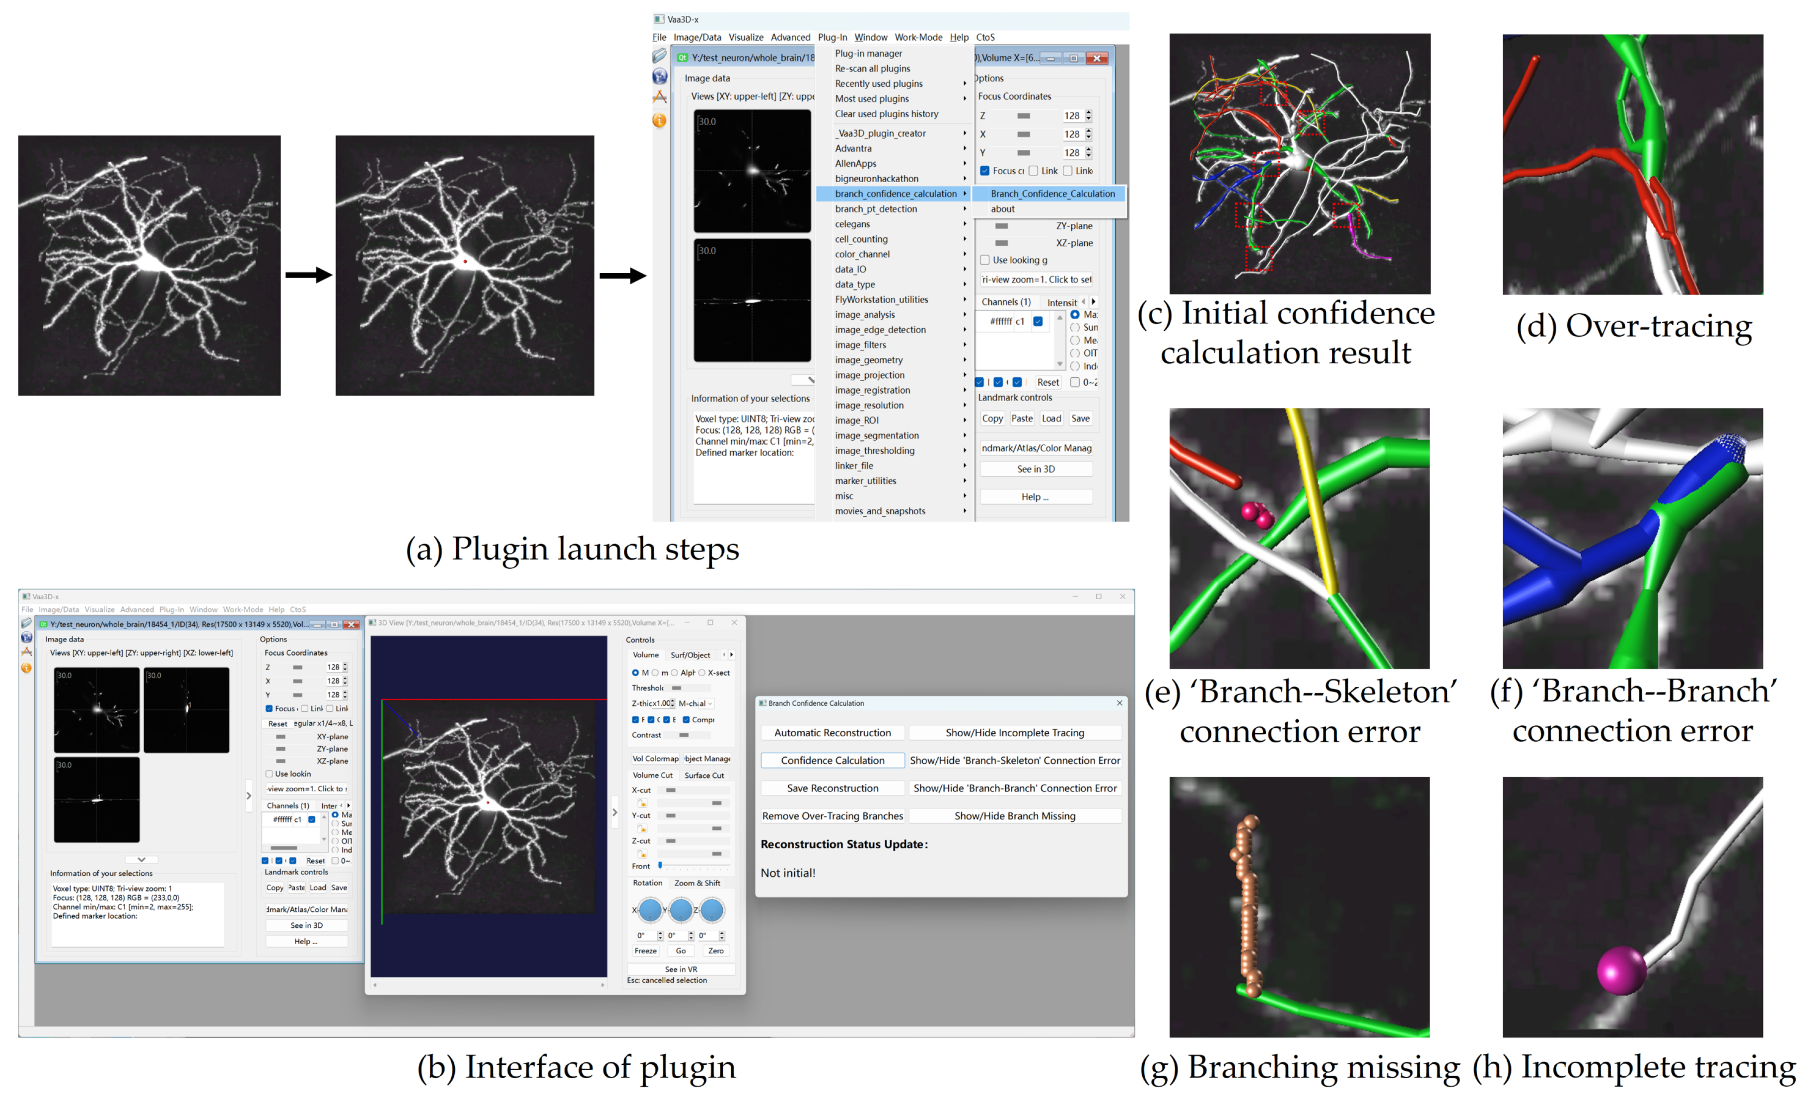Toggle the Y-cut lock icon in 3D View
Screen dimensions: 1811x1107
(x=641, y=829)
